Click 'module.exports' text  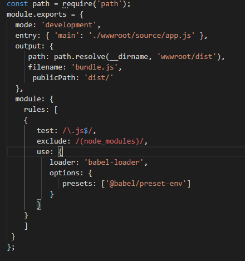(36, 14)
